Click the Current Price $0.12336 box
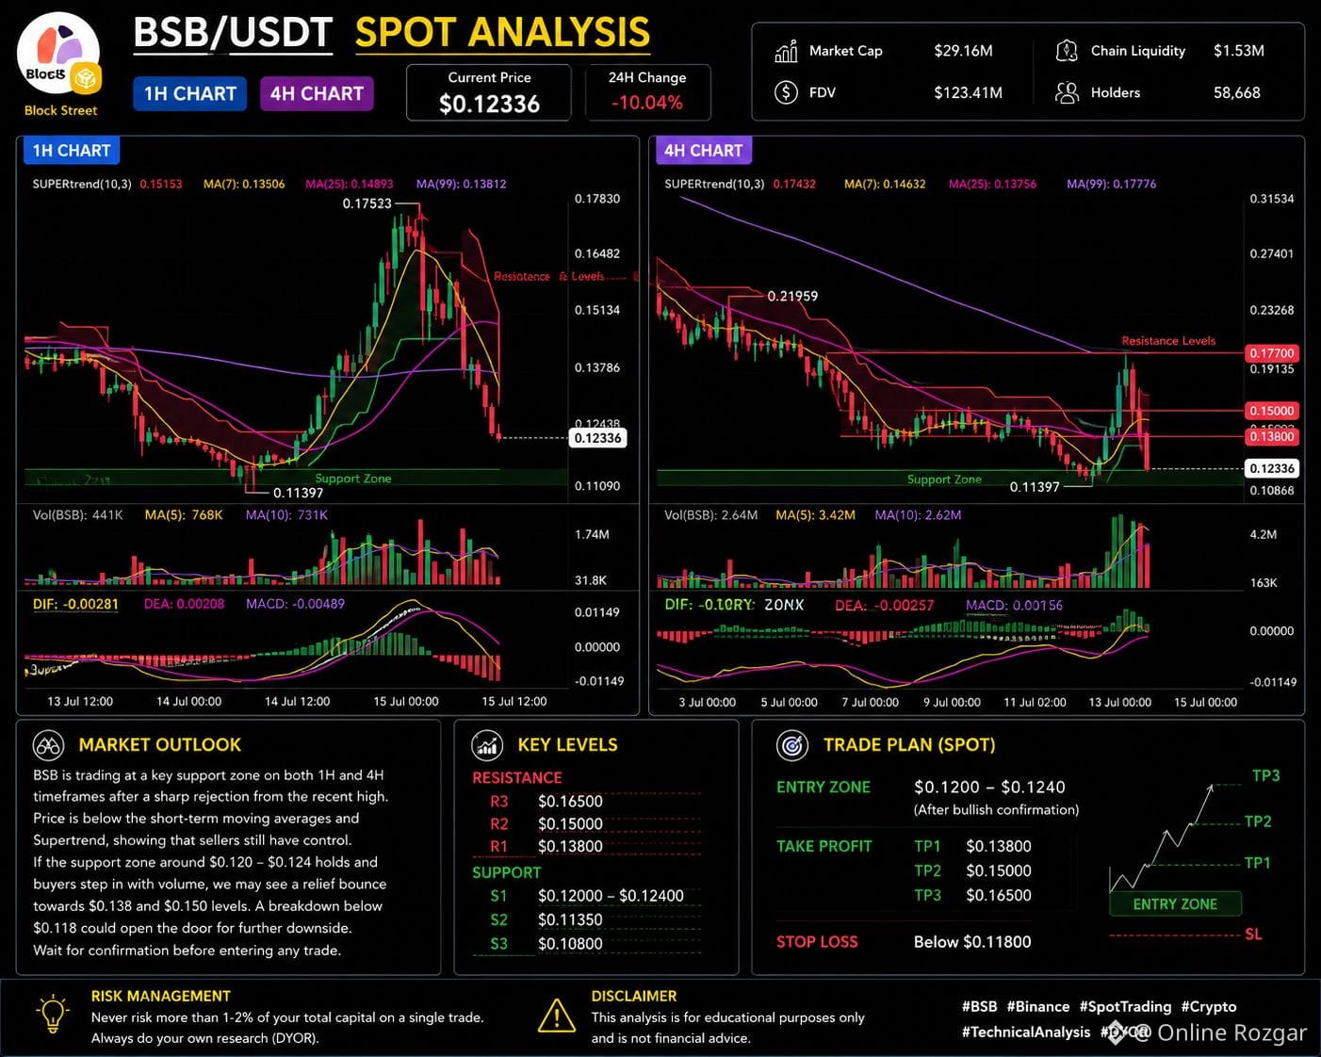 489,92
